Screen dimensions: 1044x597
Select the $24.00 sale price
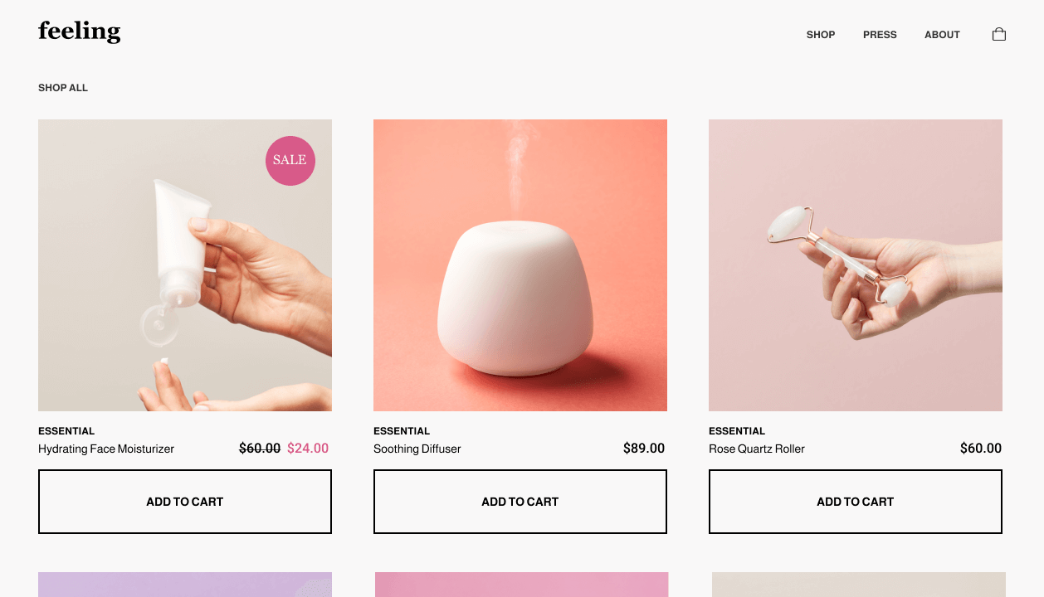coord(308,449)
